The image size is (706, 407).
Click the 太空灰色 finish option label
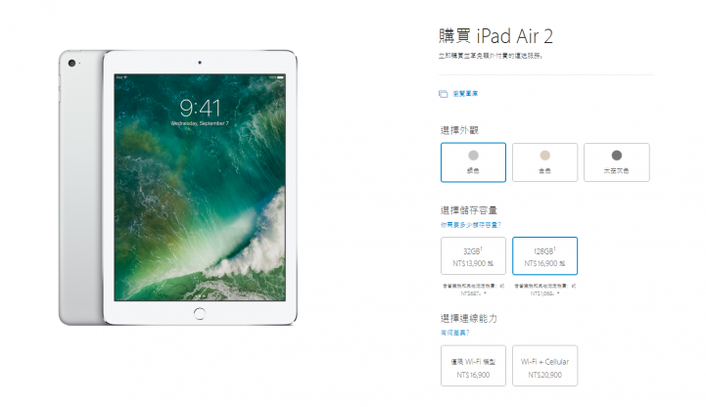point(616,171)
